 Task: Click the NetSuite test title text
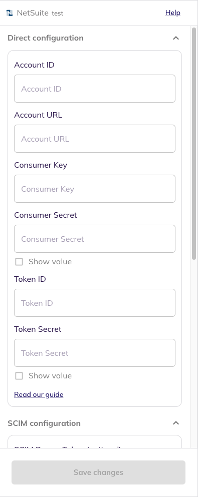coord(40,13)
